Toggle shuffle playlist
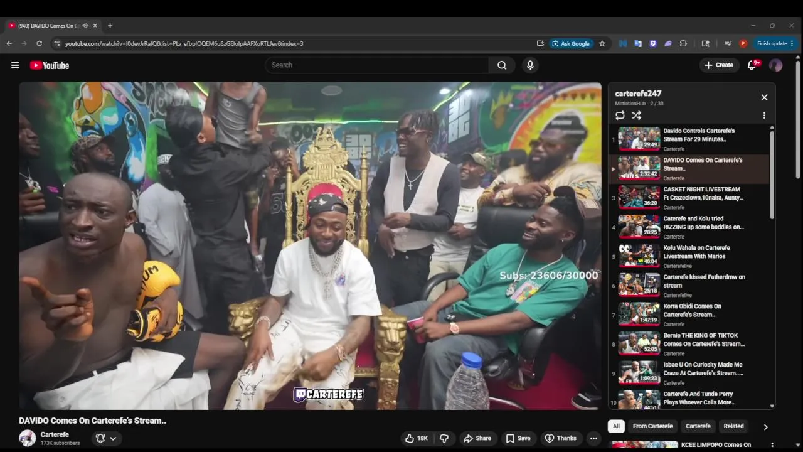 point(636,116)
